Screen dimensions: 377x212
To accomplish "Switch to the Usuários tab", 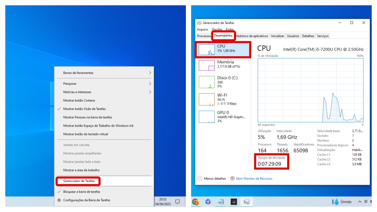I will point(293,36).
